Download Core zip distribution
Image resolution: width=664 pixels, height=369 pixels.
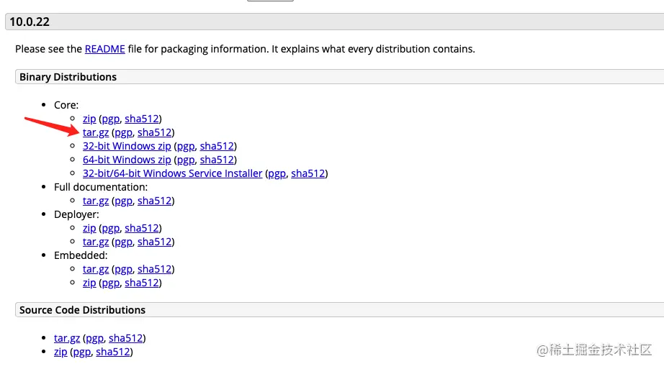point(89,119)
